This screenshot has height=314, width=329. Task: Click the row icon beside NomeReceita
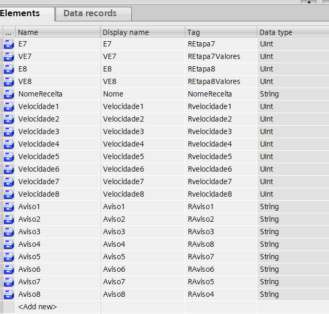click(x=8, y=94)
